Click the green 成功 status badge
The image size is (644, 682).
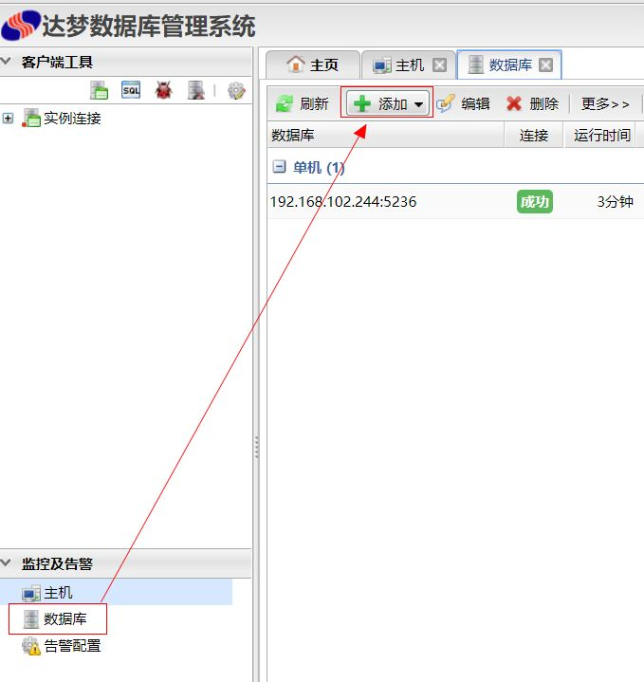pos(534,201)
